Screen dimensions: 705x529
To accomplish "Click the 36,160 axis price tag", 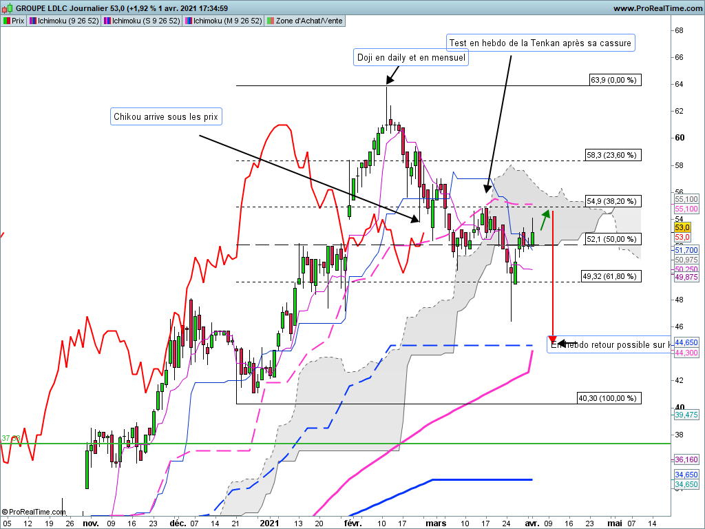I will tap(686, 459).
